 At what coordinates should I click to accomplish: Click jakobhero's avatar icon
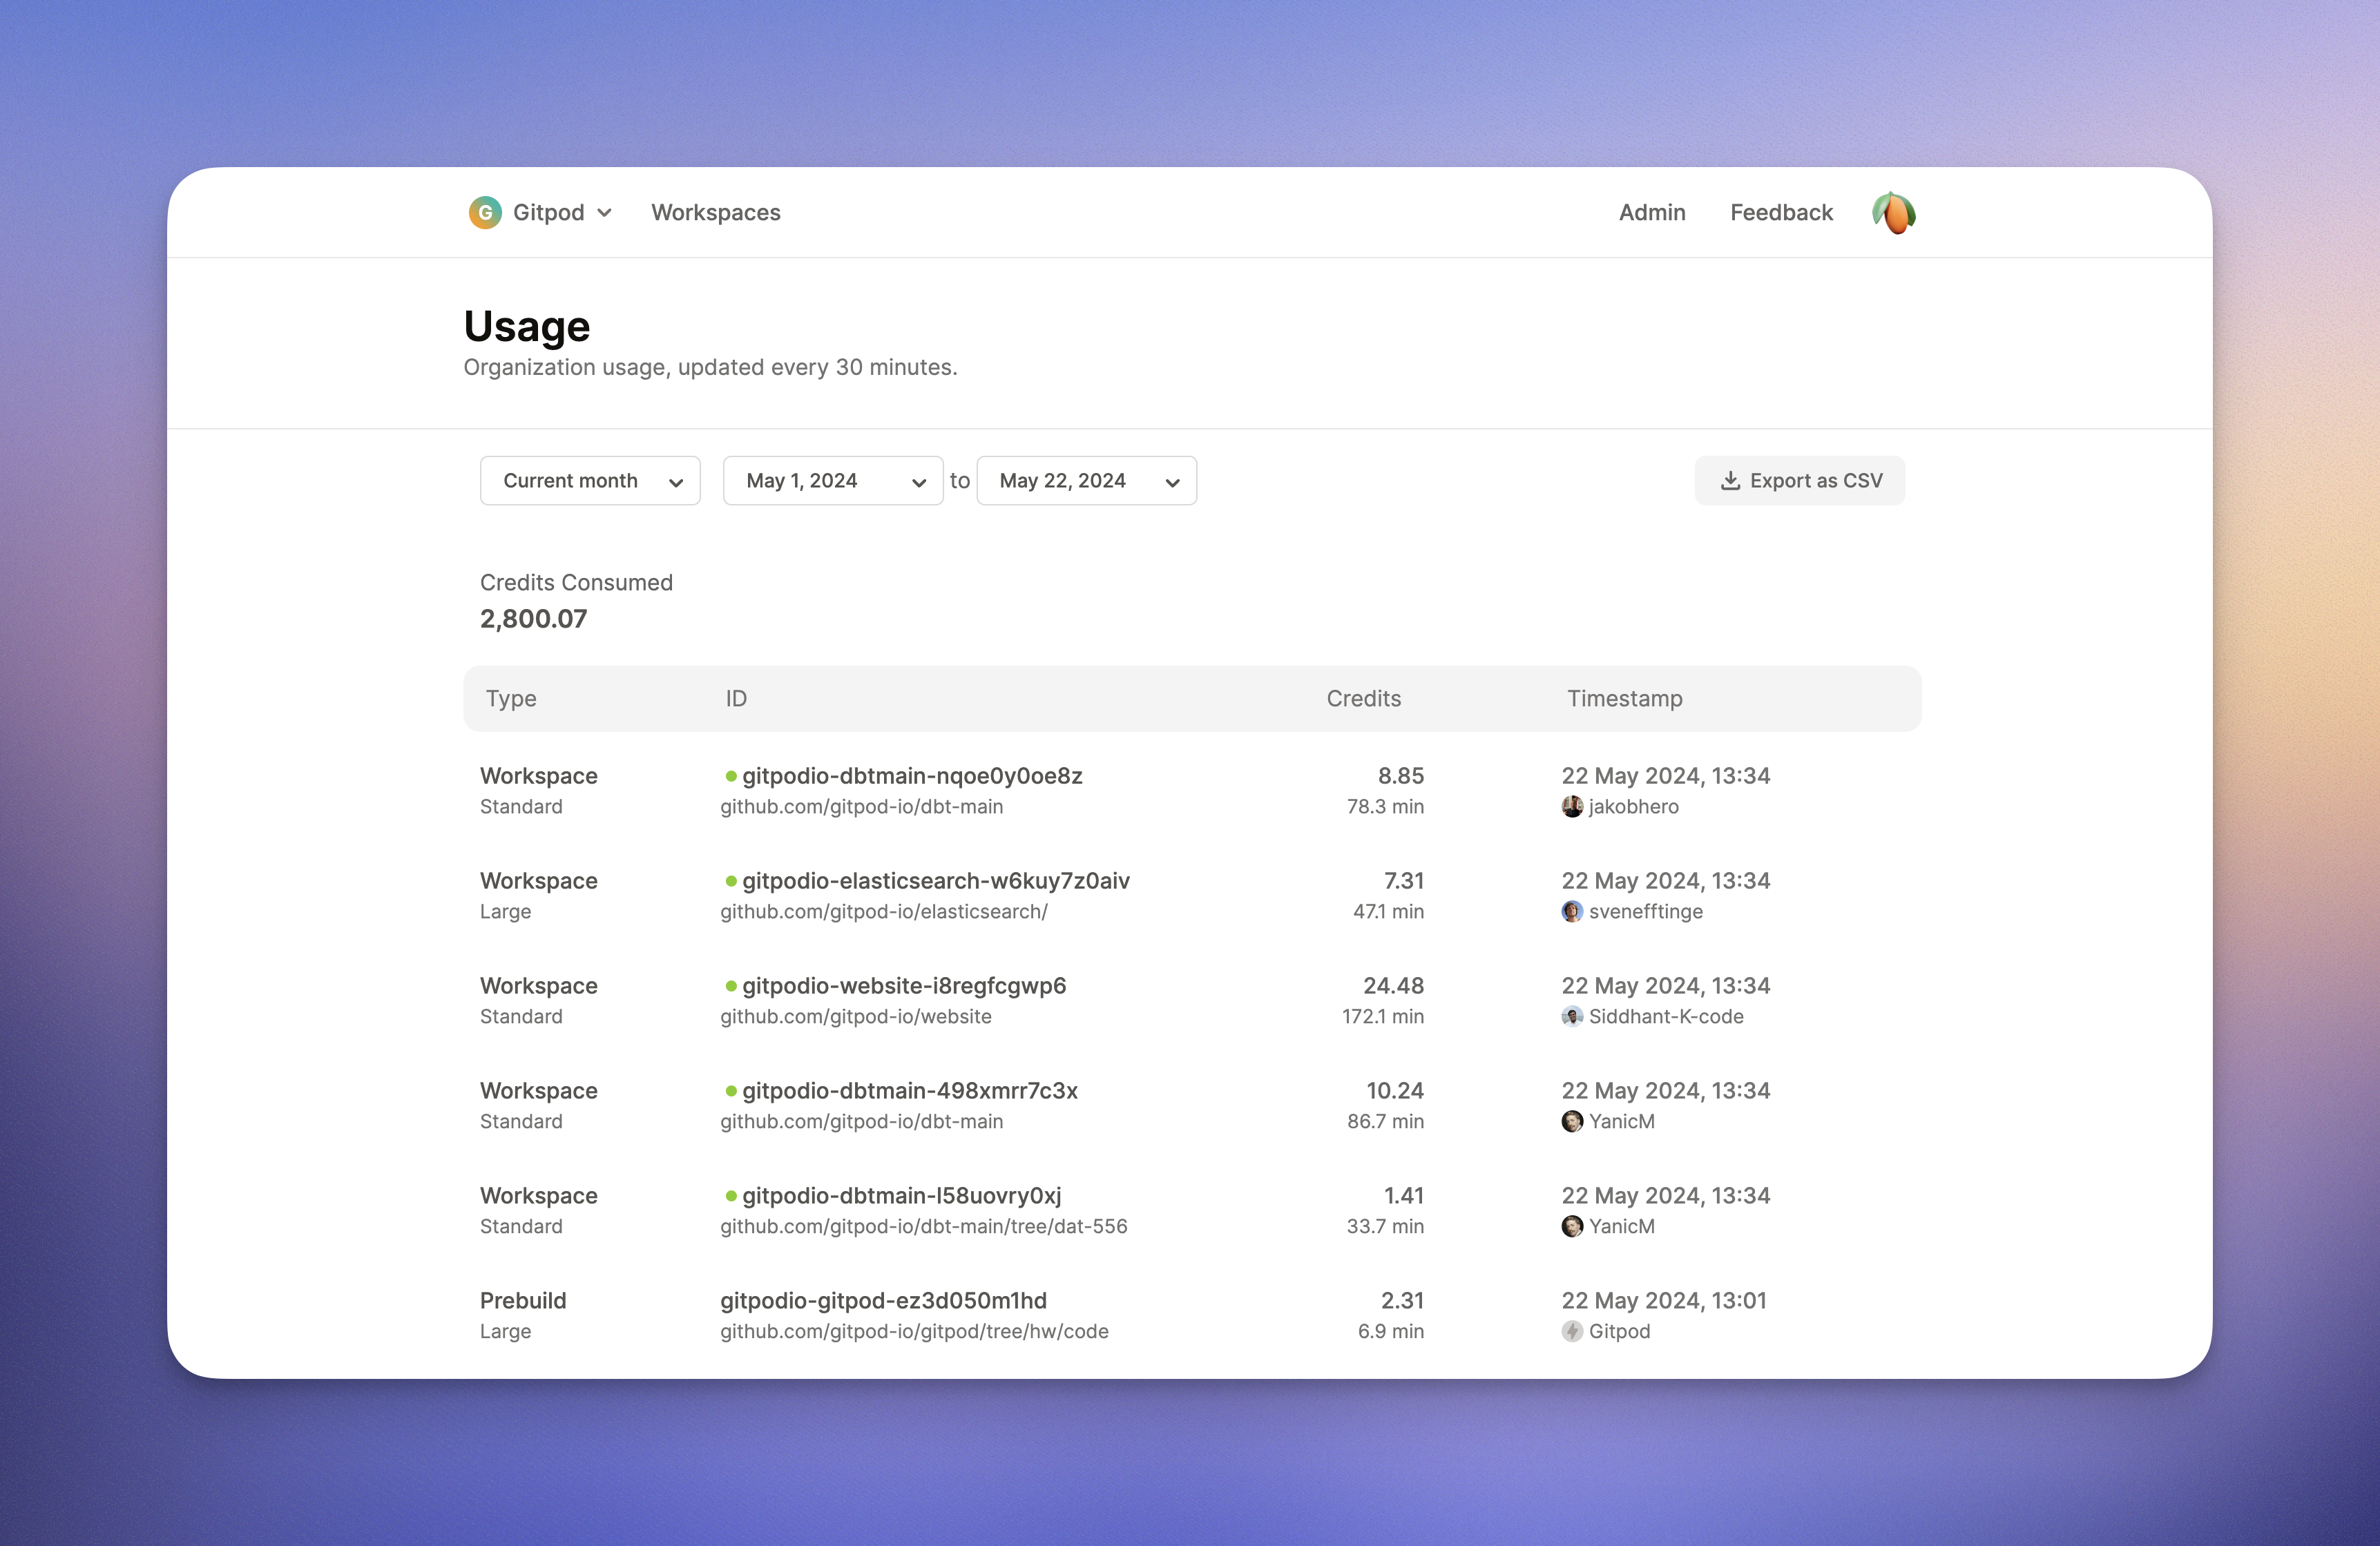(1572, 807)
